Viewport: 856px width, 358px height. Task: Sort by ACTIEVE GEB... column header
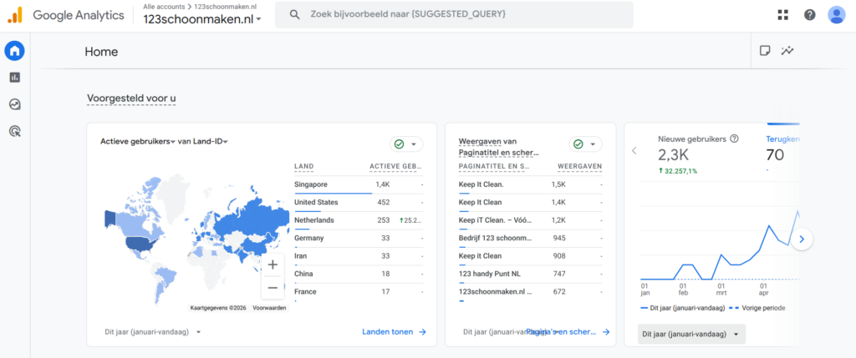(395, 166)
